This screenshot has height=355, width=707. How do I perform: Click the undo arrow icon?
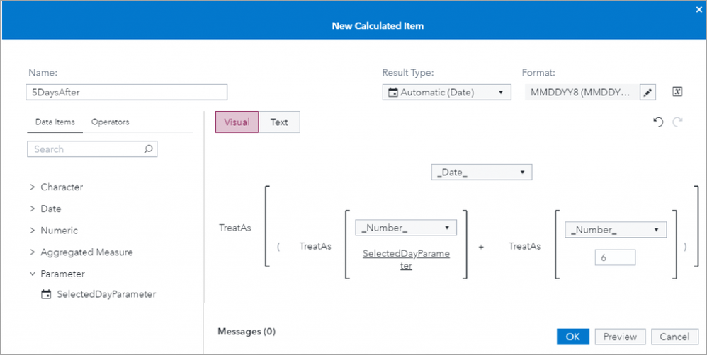pos(658,122)
